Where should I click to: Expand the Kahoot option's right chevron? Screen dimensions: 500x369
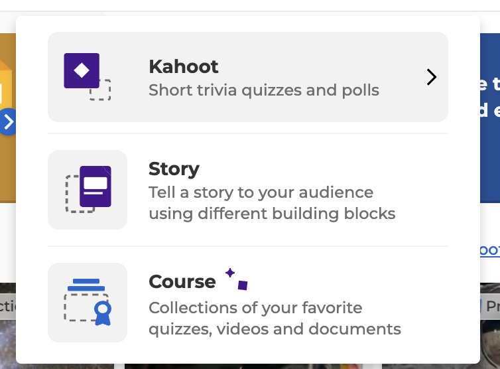(432, 77)
